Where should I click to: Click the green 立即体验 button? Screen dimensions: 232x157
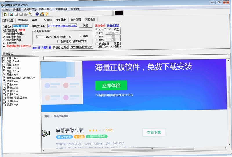pyautogui.click(x=111, y=85)
